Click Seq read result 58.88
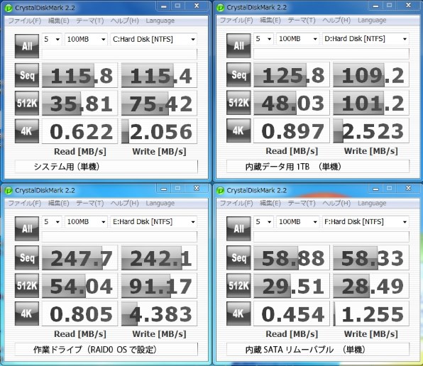Viewport: 423px width, 366px height. tap(292, 258)
